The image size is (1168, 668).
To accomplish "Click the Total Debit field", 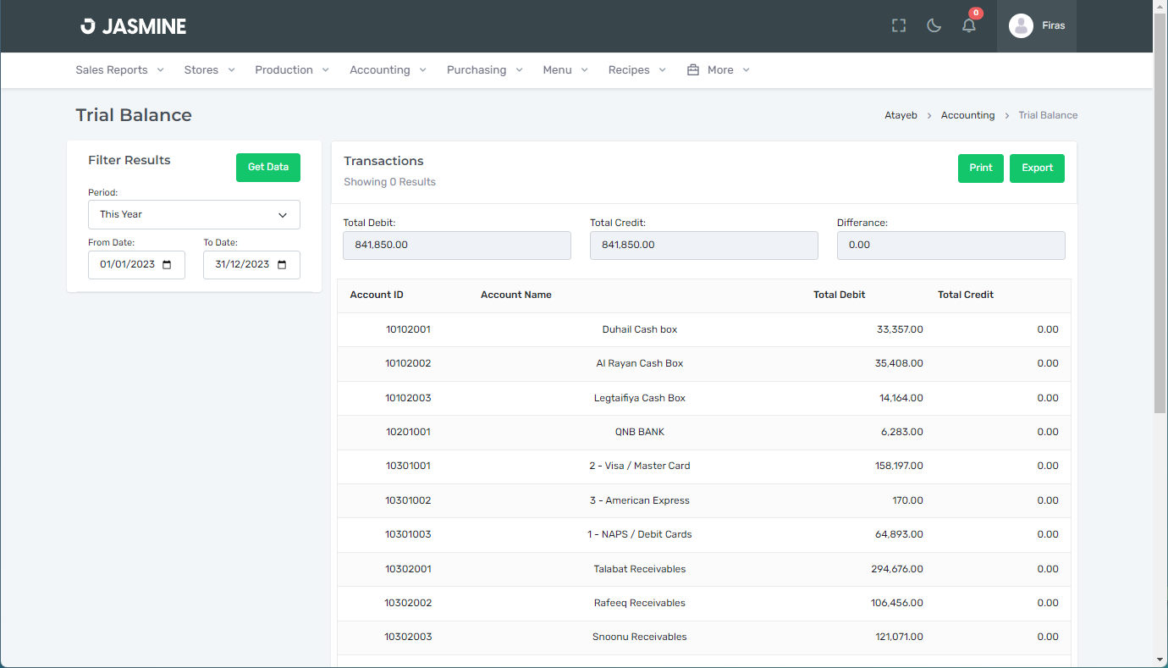I will click(456, 246).
